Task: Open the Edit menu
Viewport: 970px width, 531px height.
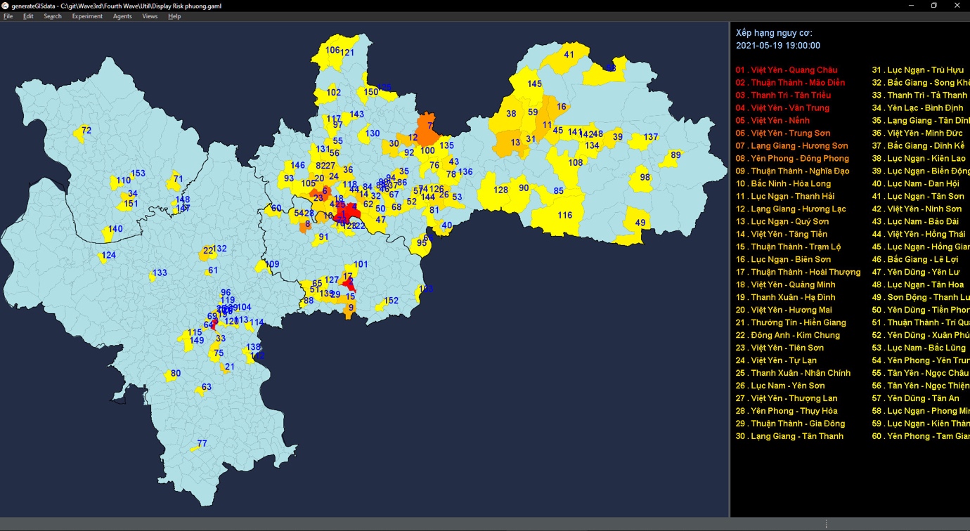Action: pyautogui.click(x=28, y=16)
